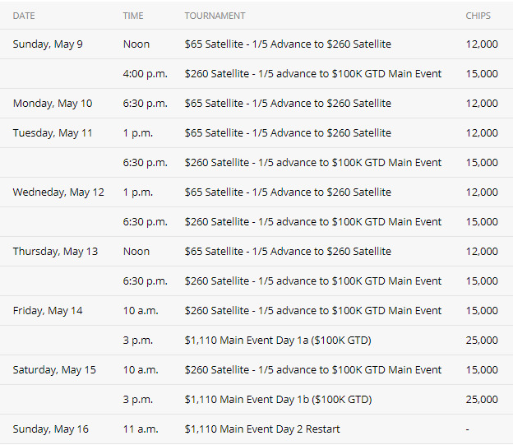
Task: Select the Sunday, May 16 date cell
Action: point(51,429)
